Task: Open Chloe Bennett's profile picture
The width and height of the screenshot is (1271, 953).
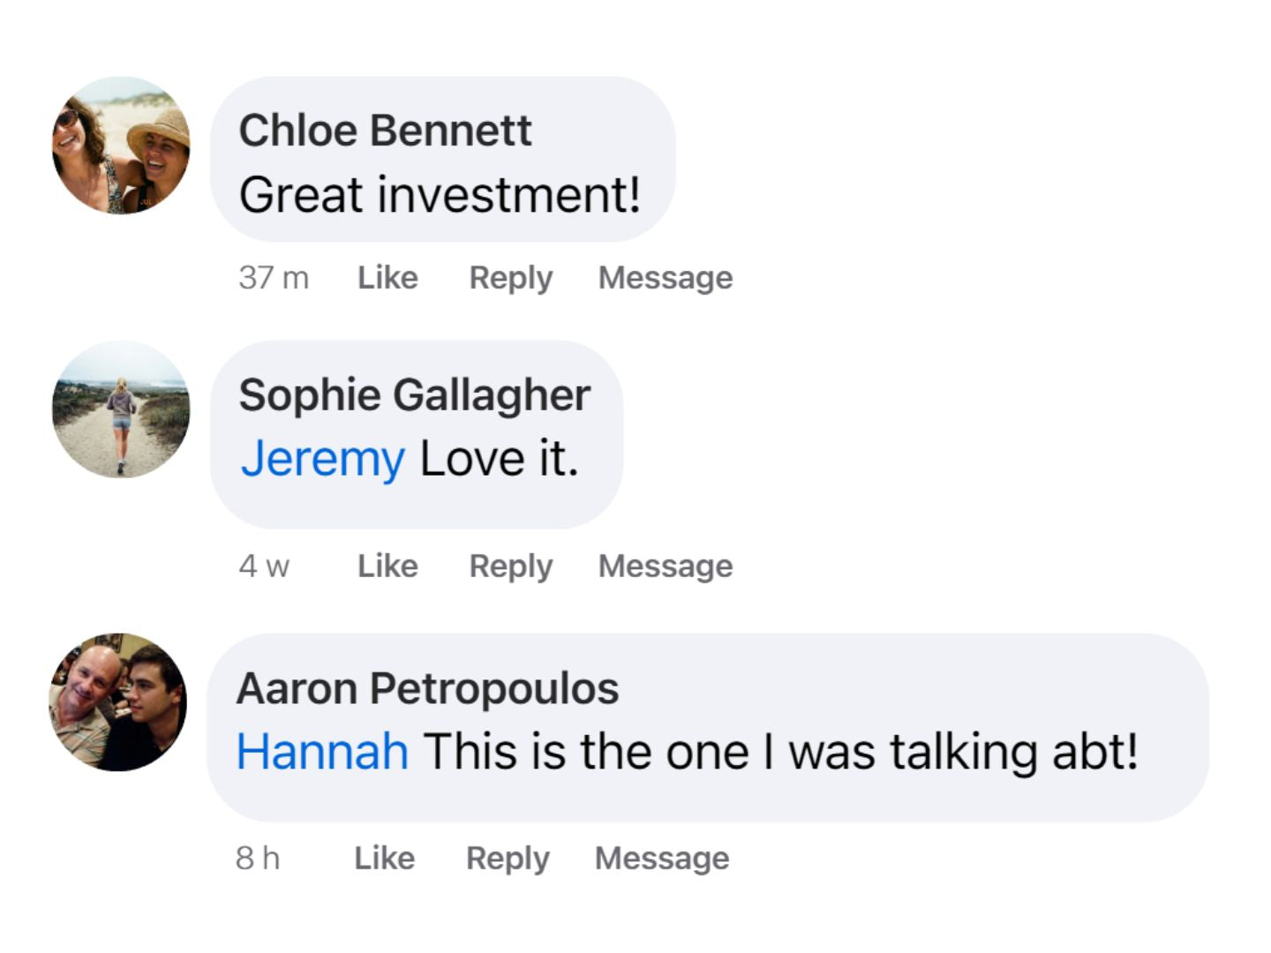Action: click(x=121, y=146)
